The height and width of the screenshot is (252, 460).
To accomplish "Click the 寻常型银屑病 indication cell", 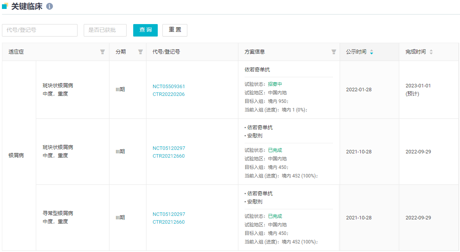I will [58, 213].
